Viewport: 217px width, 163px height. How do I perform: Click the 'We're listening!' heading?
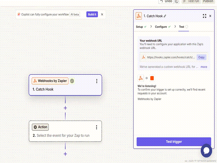[147, 86]
